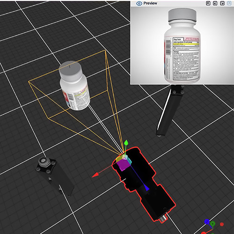Select the magenta plane handle on gizmo
Image resolution: width=234 pixels, height=234 pixels.
point(124,166)
